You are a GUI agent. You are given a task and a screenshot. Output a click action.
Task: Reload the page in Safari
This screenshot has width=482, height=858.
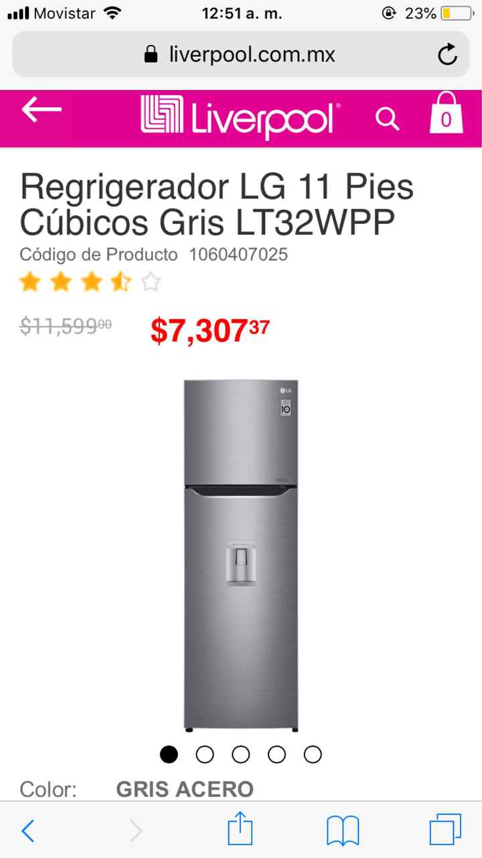[x=447, y=54]
